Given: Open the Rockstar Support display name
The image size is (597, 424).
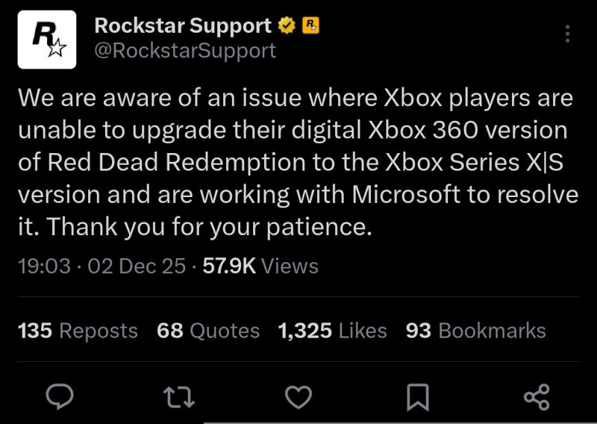Looking at the screenshot, I should [183, 26].
